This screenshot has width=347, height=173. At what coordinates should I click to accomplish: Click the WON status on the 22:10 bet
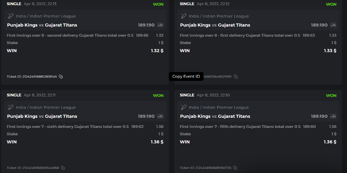tap(331, 96)
